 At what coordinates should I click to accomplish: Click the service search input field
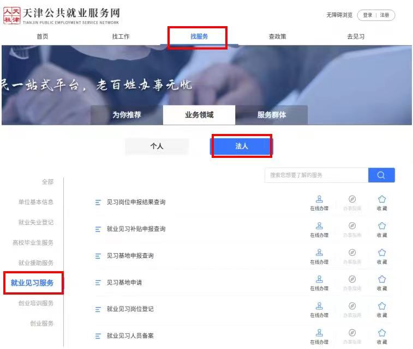point(316,175)
